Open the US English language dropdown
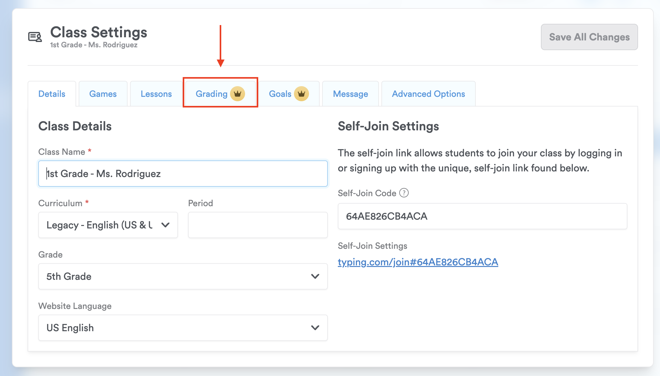 pyautogui.click(x=175, y=328)
